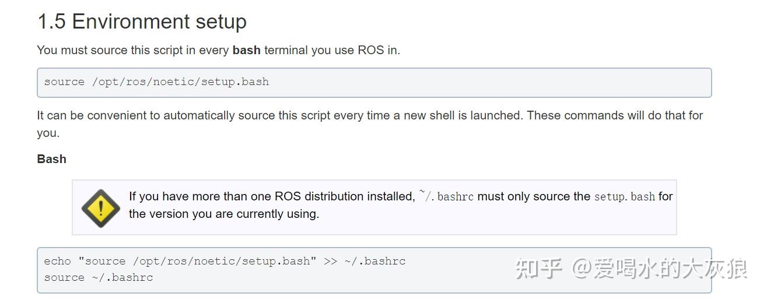This screenshot has width=767, height=300.
Task: Click the quoted source string in echo command
Action: [198, 261]
